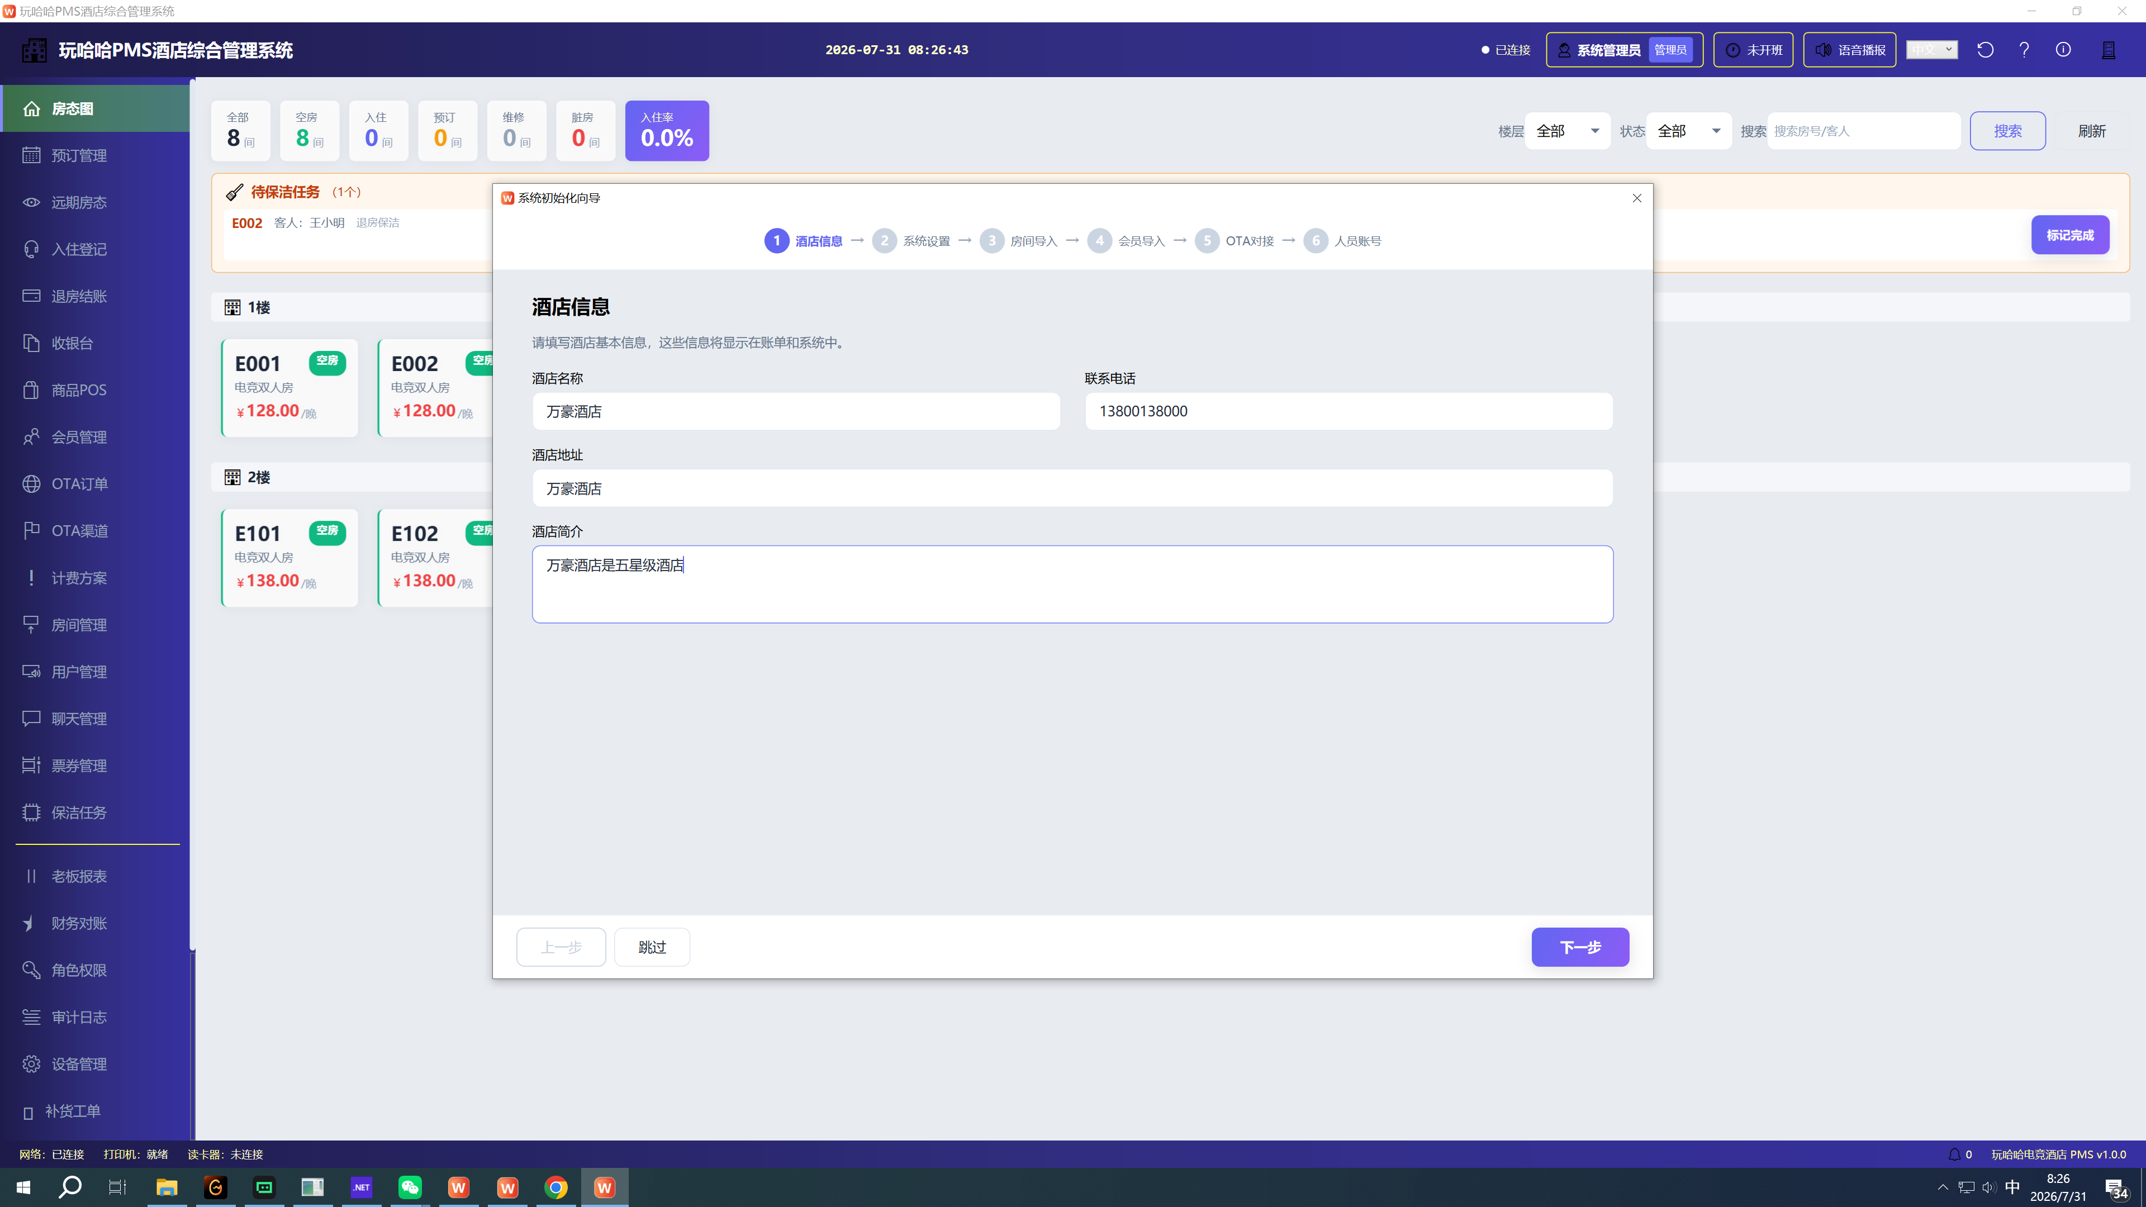The height and width of the screenshot is (1207, 2146).
Task: Toggle the 语音播报 voice broadcast button
Action: [1850, 50]
